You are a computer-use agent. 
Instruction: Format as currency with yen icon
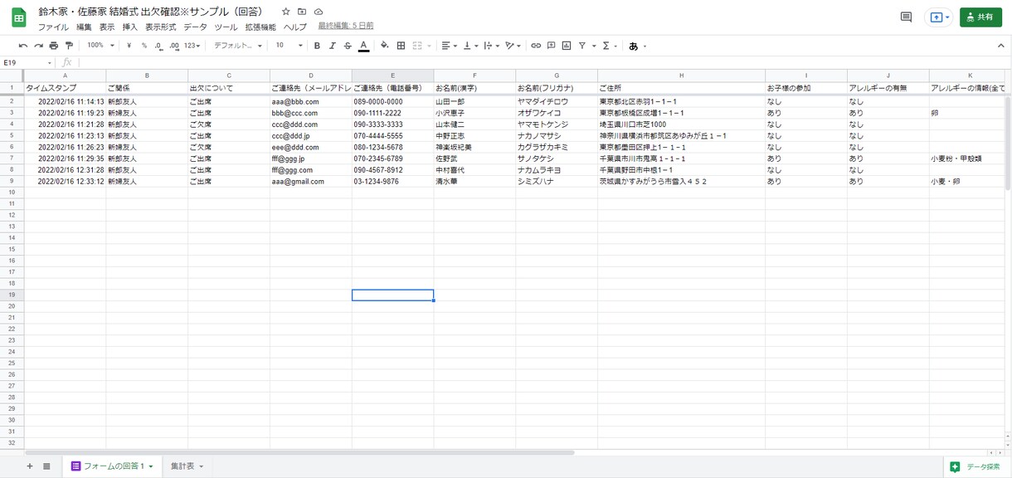click(129, 46)
